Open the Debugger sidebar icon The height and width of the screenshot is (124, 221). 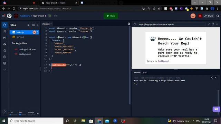pos(4,38)
